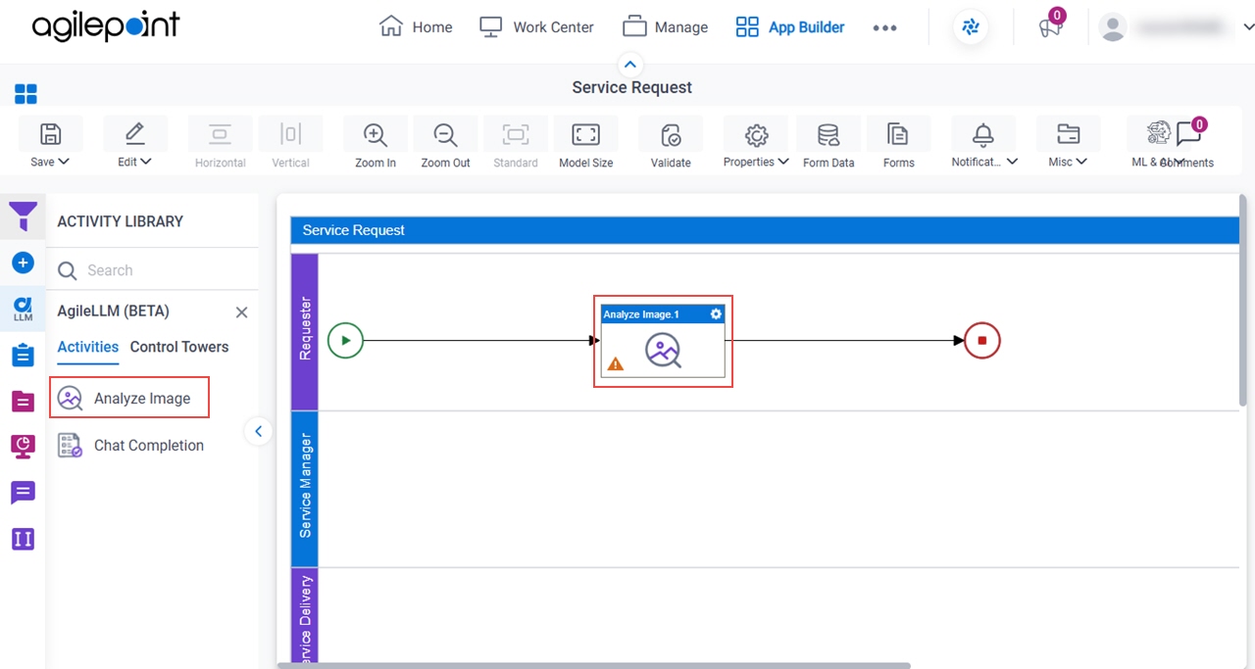
Task: Expand the Save dropdown arrow
Action: 64,162
